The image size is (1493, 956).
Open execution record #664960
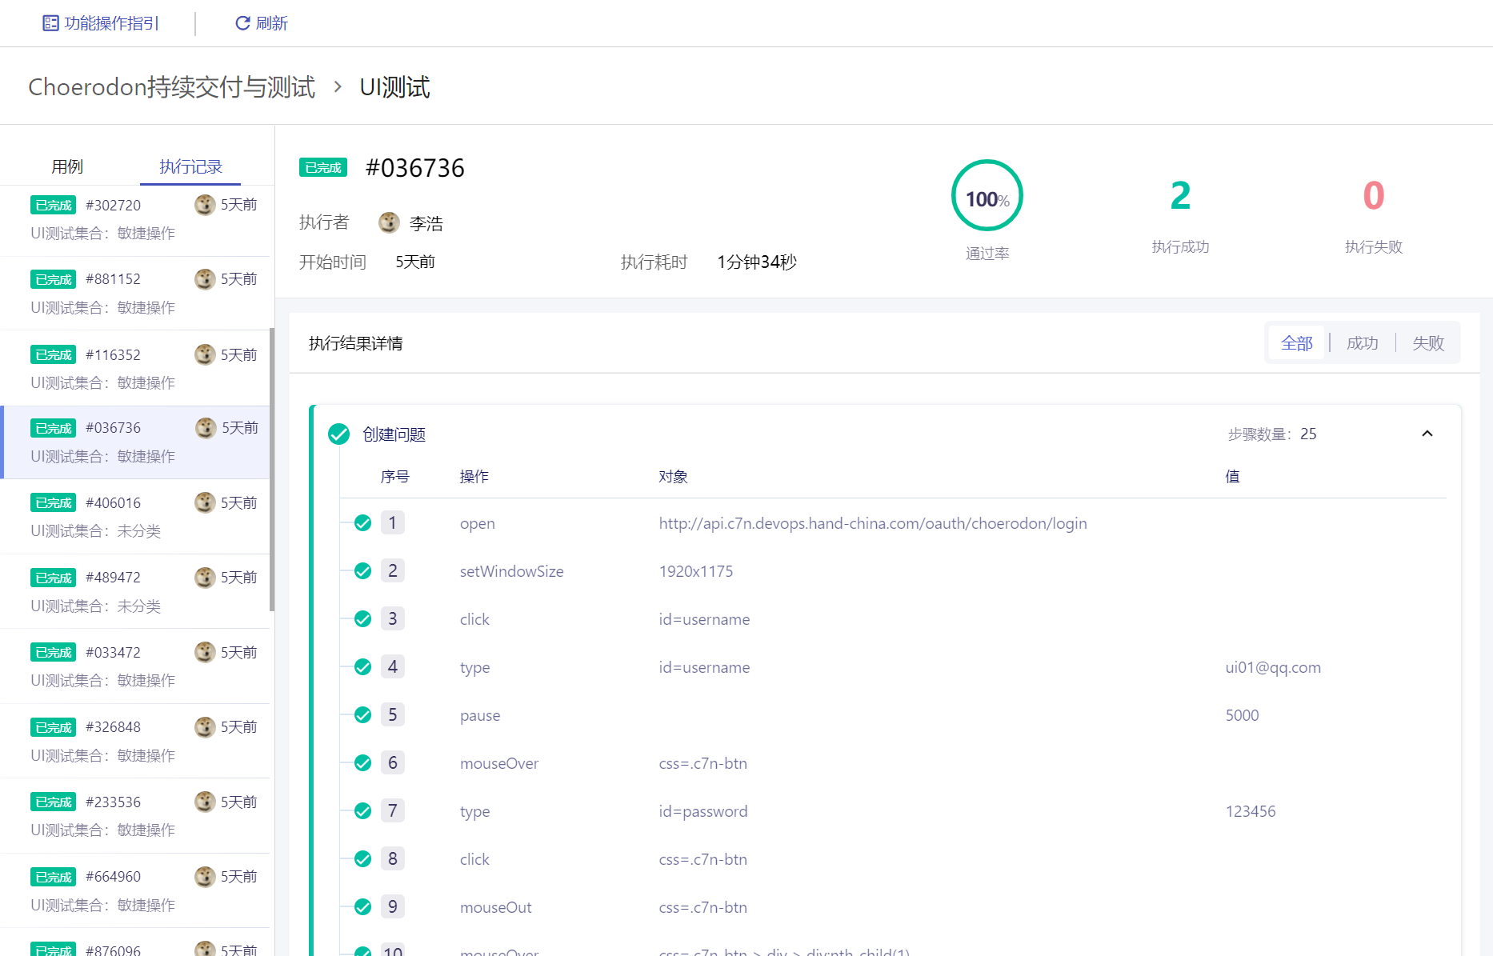134,890
